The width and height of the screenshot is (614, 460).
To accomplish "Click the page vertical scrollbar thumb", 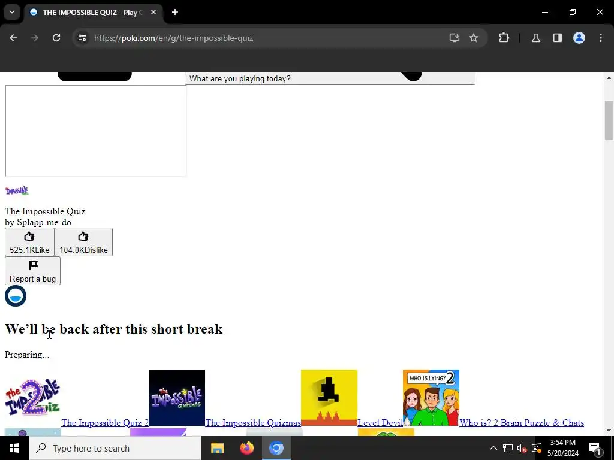I will tap(609, 120).
